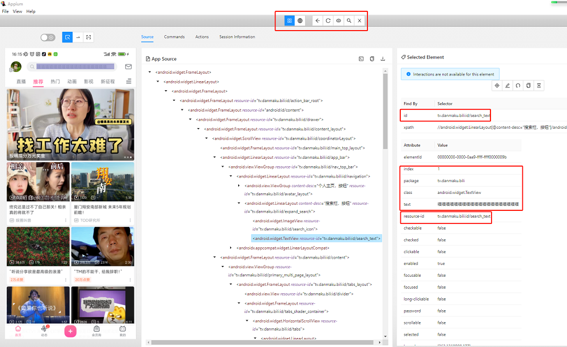567x347 pixels.
Task: Select the main_top_layout FrameLayout row
Action: (x=293, y=148)
